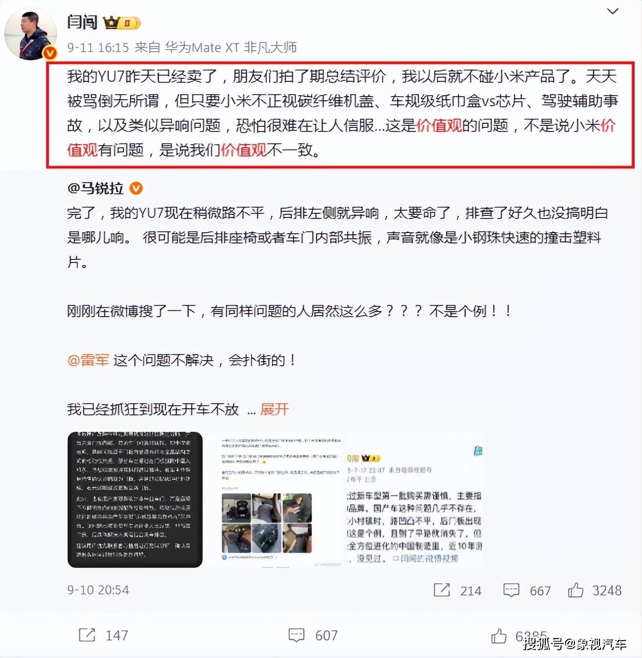Click the repost icon showing 147
The height and width of the screenshot is (658, 642).
point(87,635)
